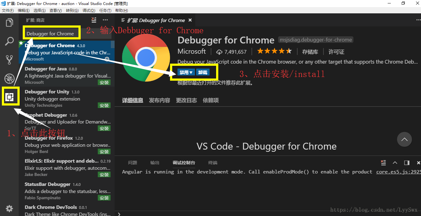Open the Extensions view in activity bar
The height and width of the screenshot is (216, 421).
pos(9,97)
